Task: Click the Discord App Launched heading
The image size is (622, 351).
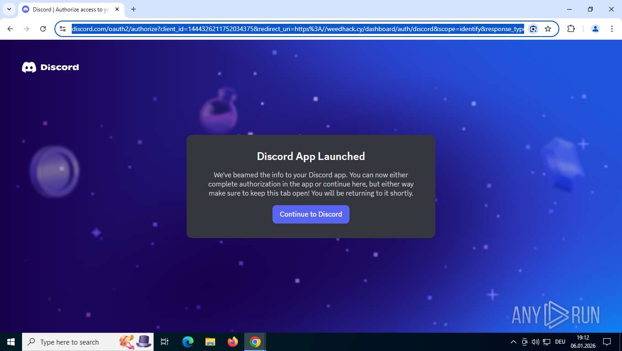Action: 311,156
